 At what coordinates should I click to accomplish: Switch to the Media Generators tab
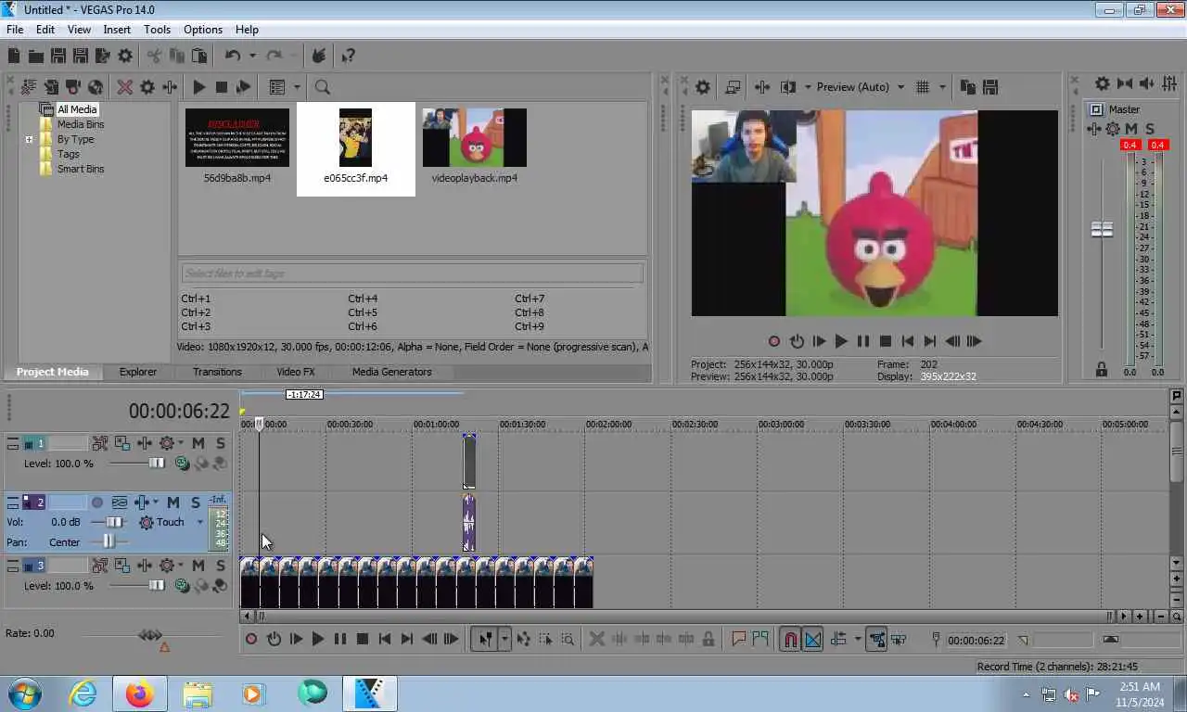tap(391, 372)
